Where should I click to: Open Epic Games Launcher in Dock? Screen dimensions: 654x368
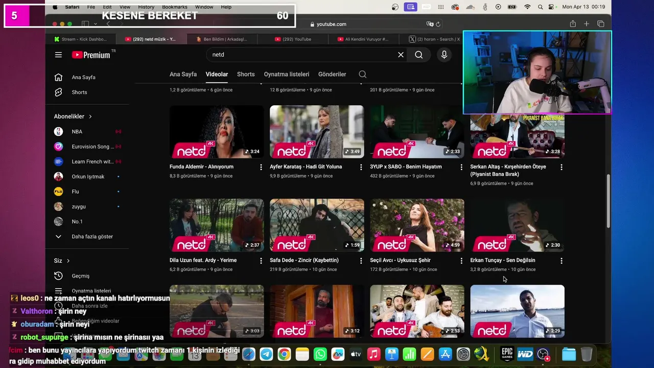(507, 354)
